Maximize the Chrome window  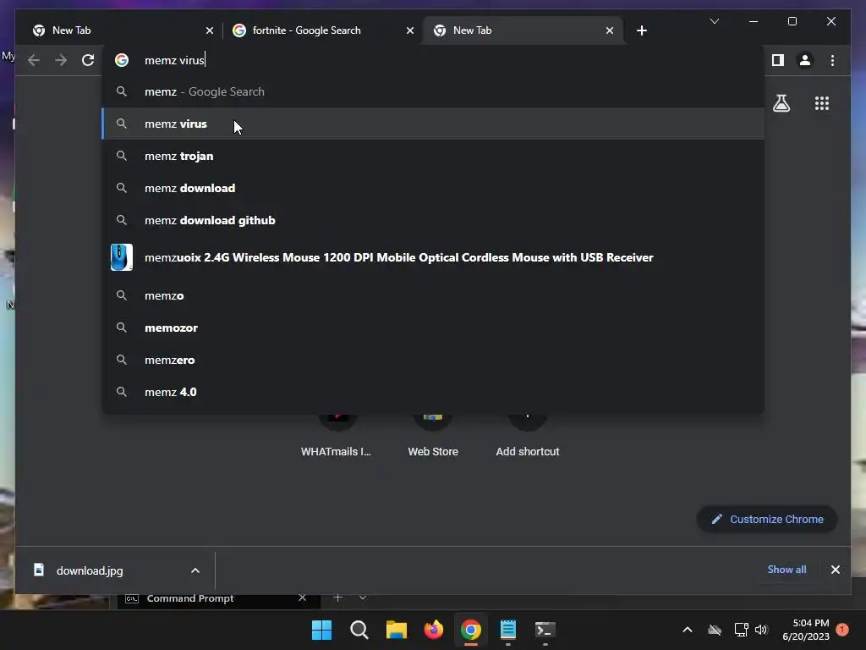(x=792, y=21)
